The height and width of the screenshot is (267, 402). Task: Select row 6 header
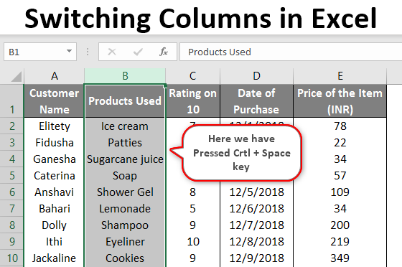(11, 192)
